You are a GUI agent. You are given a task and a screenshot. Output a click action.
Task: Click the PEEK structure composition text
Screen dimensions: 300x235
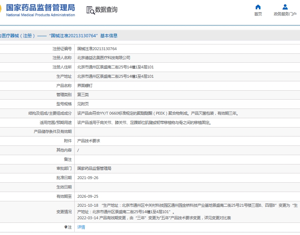point(158,113)
